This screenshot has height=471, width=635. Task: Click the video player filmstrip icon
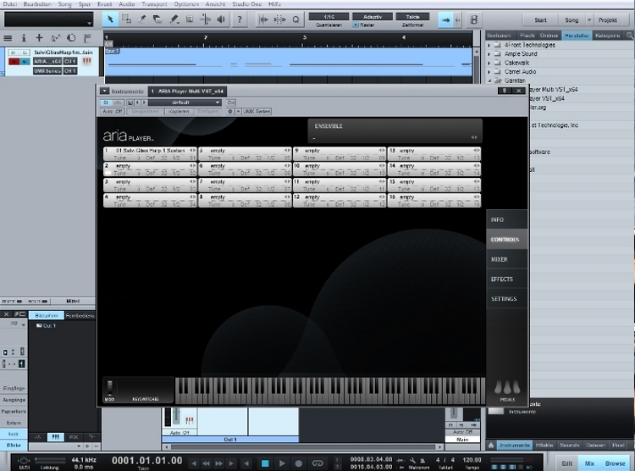coord(474,19)
